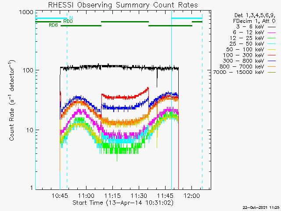Select the '50 - 100 keV' legend label

[x=245, y=50]
